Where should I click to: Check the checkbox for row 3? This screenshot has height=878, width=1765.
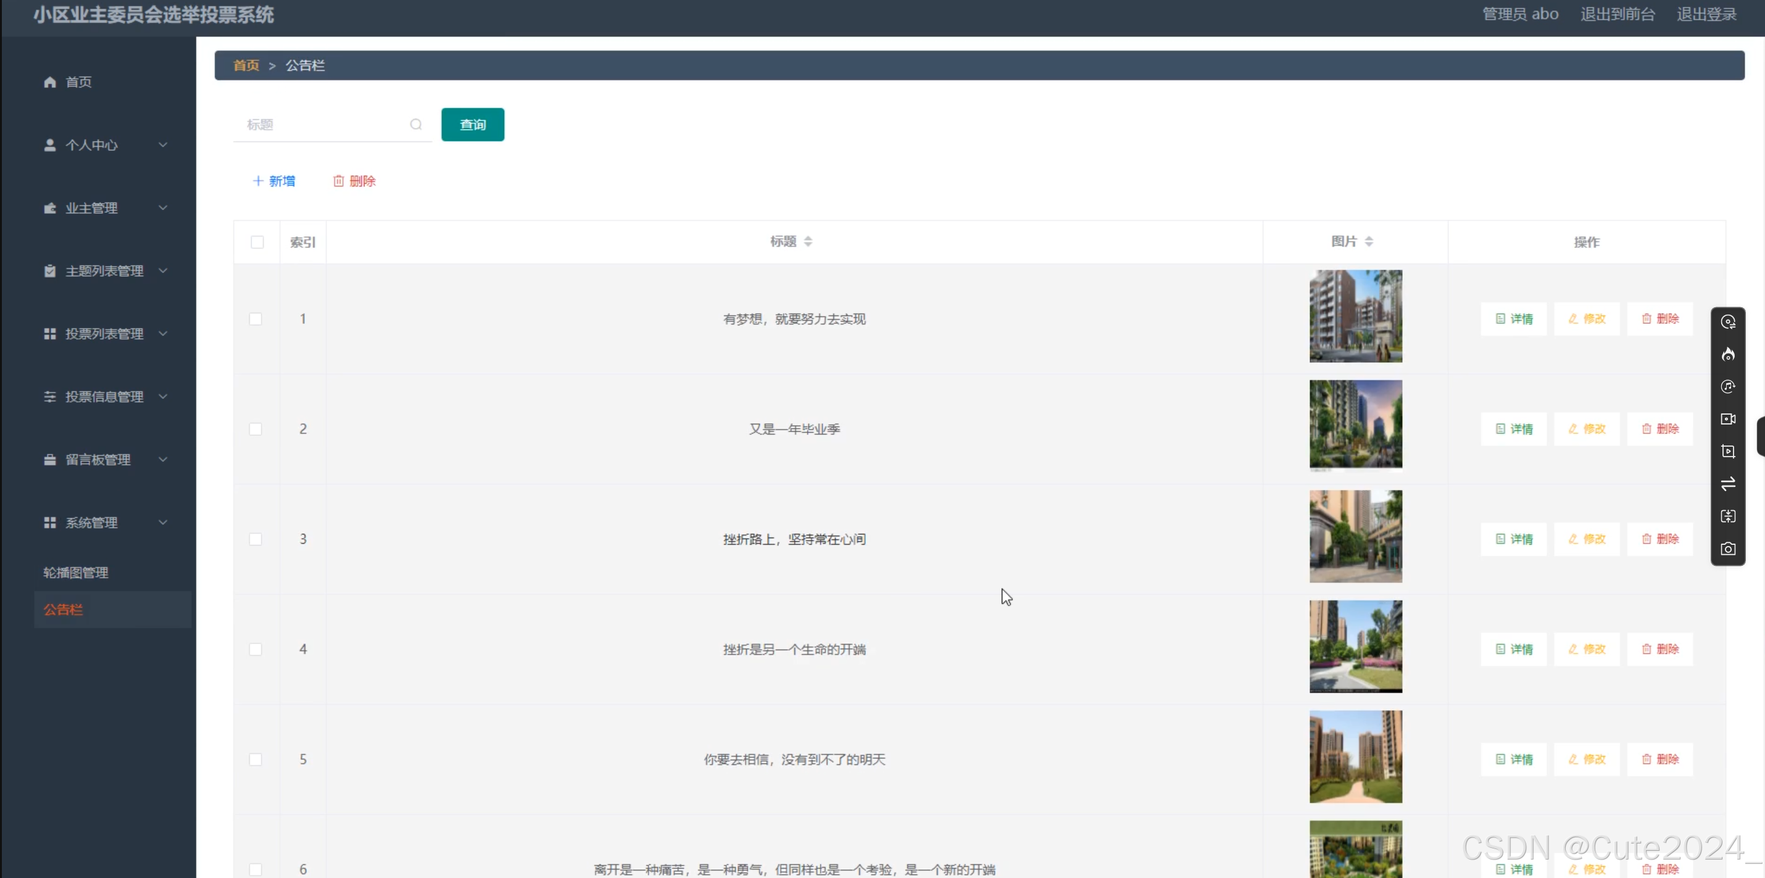point(255,540)
